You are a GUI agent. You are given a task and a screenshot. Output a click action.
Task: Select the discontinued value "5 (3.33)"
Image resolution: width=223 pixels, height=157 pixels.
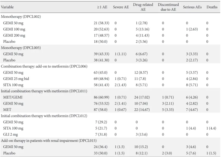point(168,110)
